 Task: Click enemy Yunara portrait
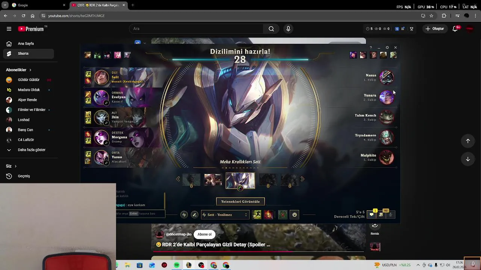[x=386, y=97]
